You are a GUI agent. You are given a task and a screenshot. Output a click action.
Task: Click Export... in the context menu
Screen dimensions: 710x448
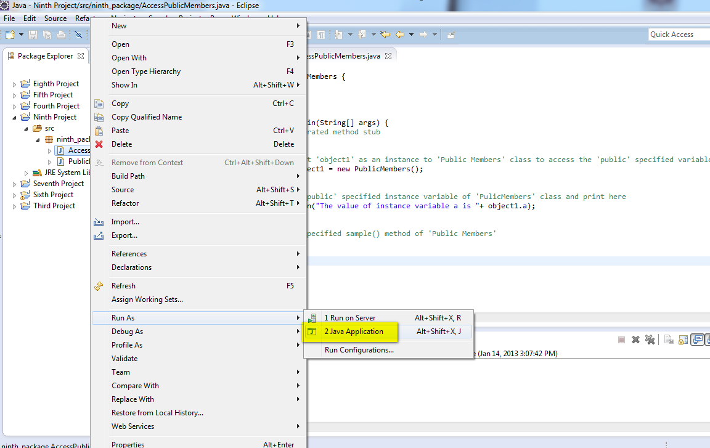point(199,235)
